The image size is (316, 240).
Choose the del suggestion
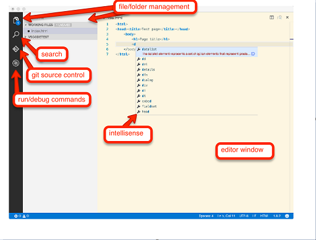point(197,64)
